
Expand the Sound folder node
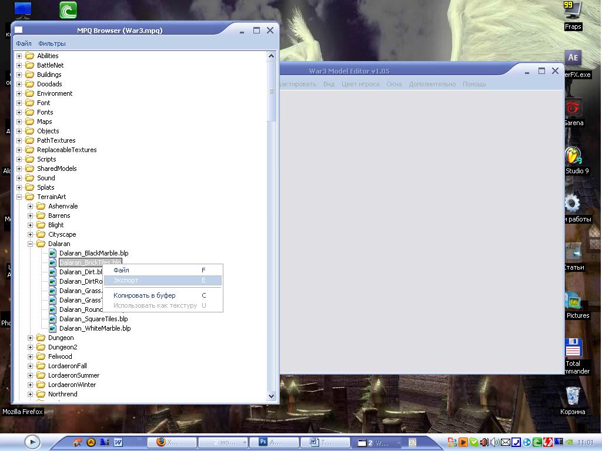pyautogui.click(x=19, y=178)
